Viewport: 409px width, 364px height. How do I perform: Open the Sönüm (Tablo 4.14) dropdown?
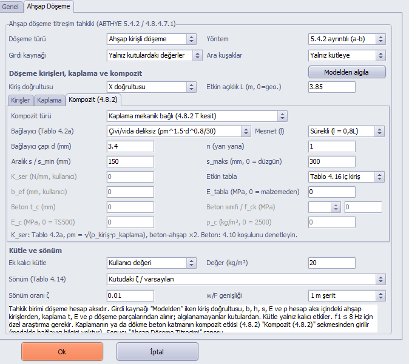click(x=246, y=279)
